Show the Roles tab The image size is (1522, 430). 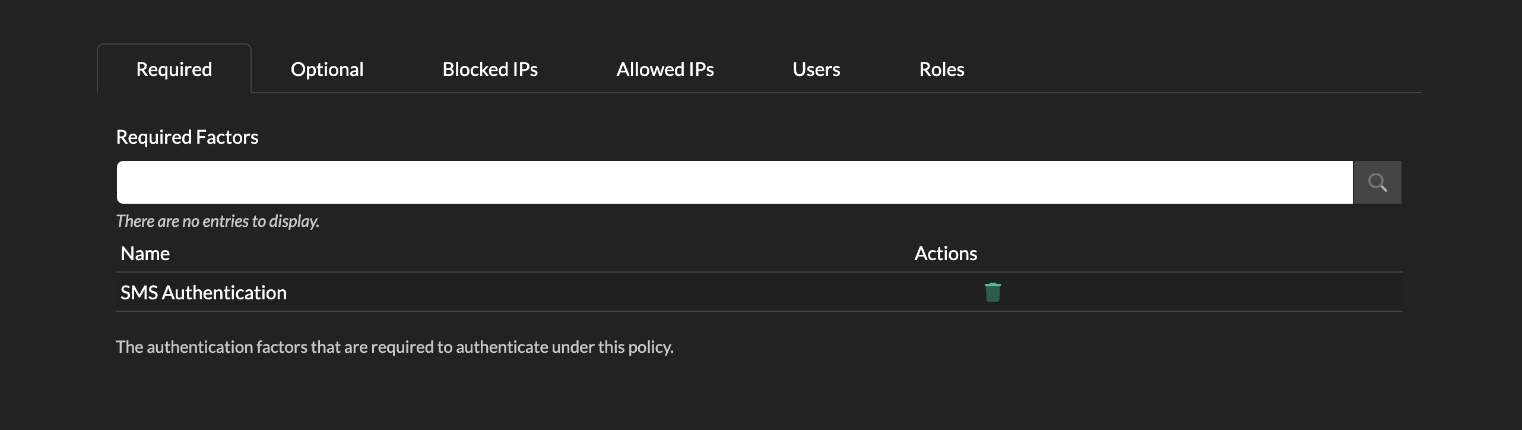pos(941,69)
